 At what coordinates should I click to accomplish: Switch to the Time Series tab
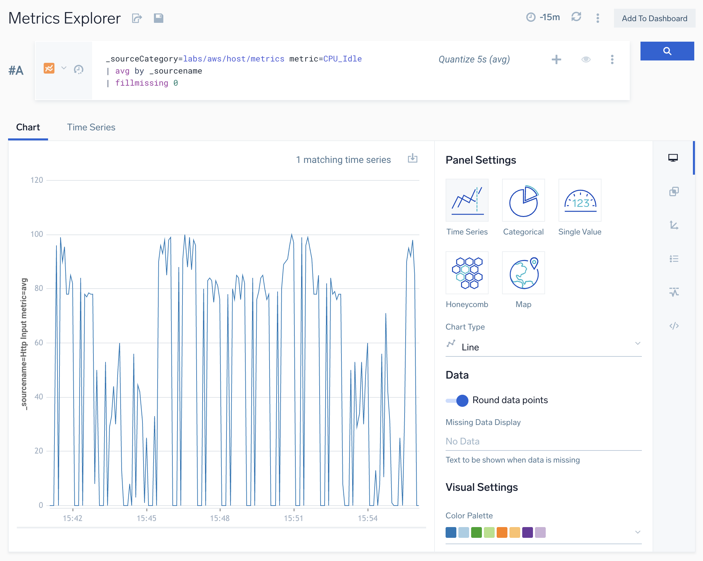click(91, 127)
